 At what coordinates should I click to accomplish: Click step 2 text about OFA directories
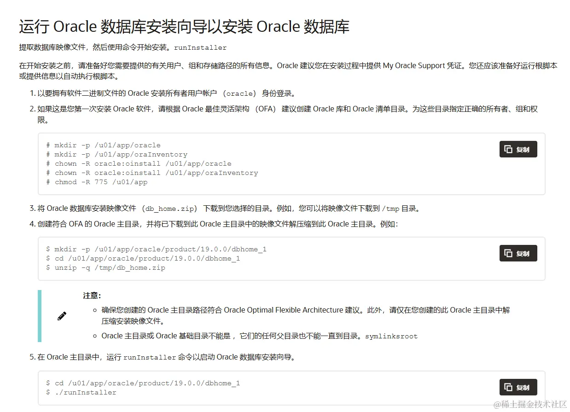click(x=288, y=114)
